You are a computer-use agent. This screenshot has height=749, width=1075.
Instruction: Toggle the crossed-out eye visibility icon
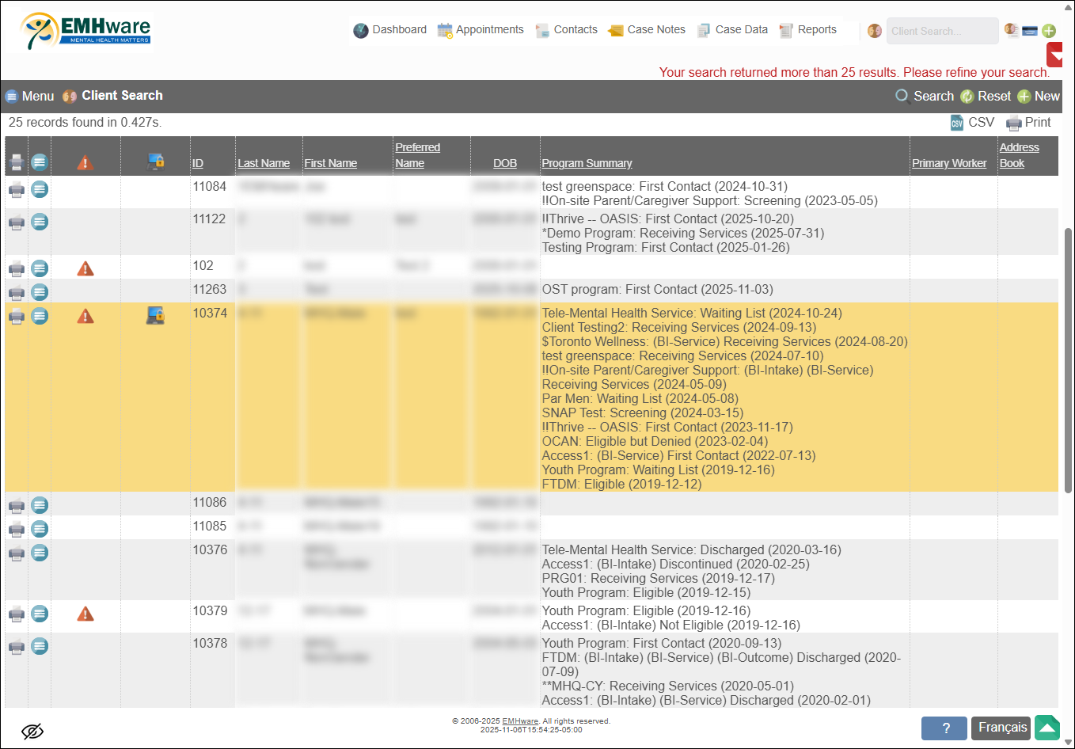click(x=32, y=731)
